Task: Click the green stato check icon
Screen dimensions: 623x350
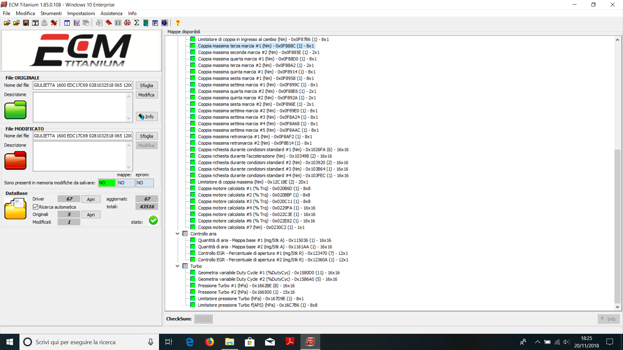Action: (153, 220)
